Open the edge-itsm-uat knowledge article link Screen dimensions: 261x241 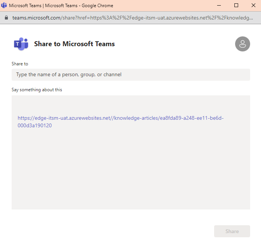click(x=120, y=122)
